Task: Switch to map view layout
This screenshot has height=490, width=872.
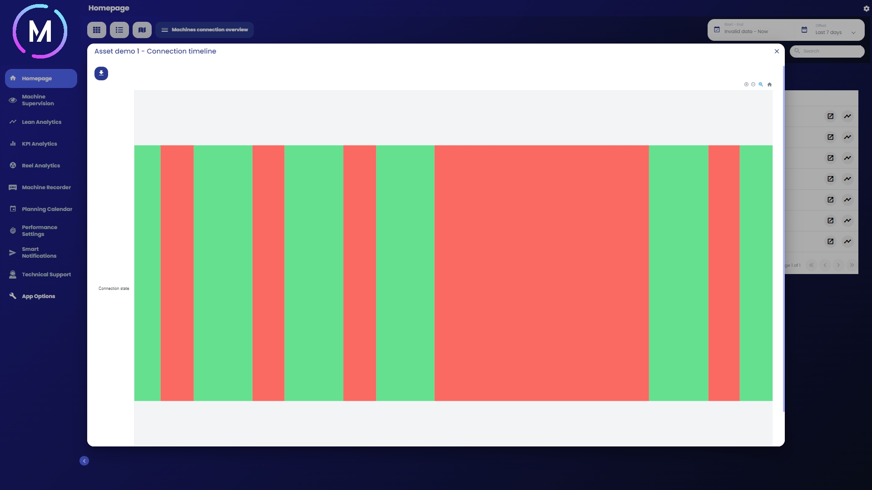Action: coord(142,30)
